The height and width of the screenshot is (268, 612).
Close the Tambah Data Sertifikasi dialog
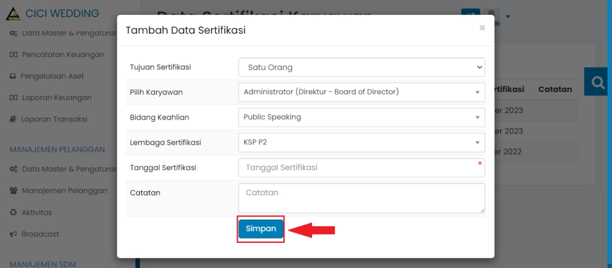coord(482,28)
